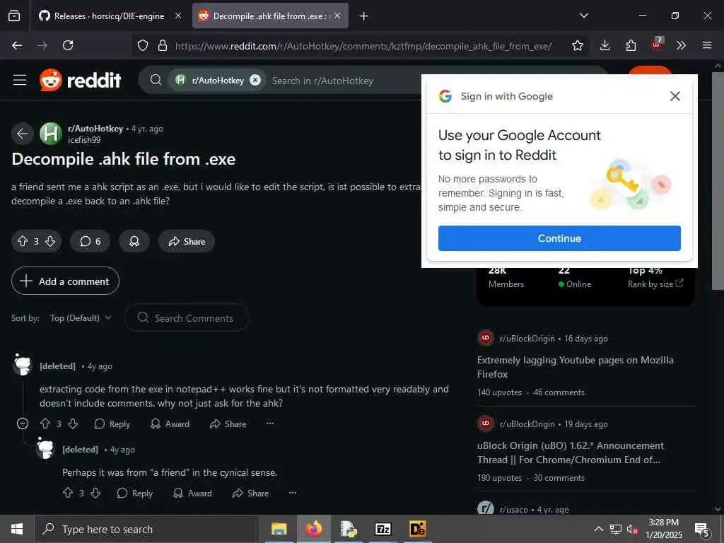This screenshot has width=724, height=543.
Task: Click the page vertical scrollbar thumb
Action: (x=718, y=181)
